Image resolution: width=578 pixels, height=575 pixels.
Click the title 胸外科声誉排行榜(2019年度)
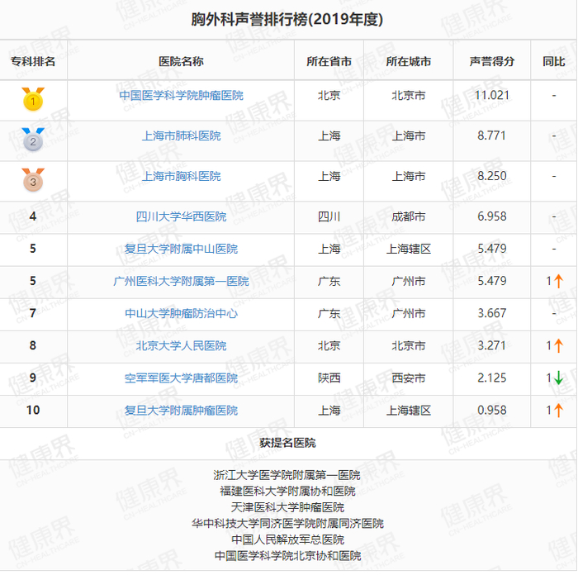click(287, 19)
